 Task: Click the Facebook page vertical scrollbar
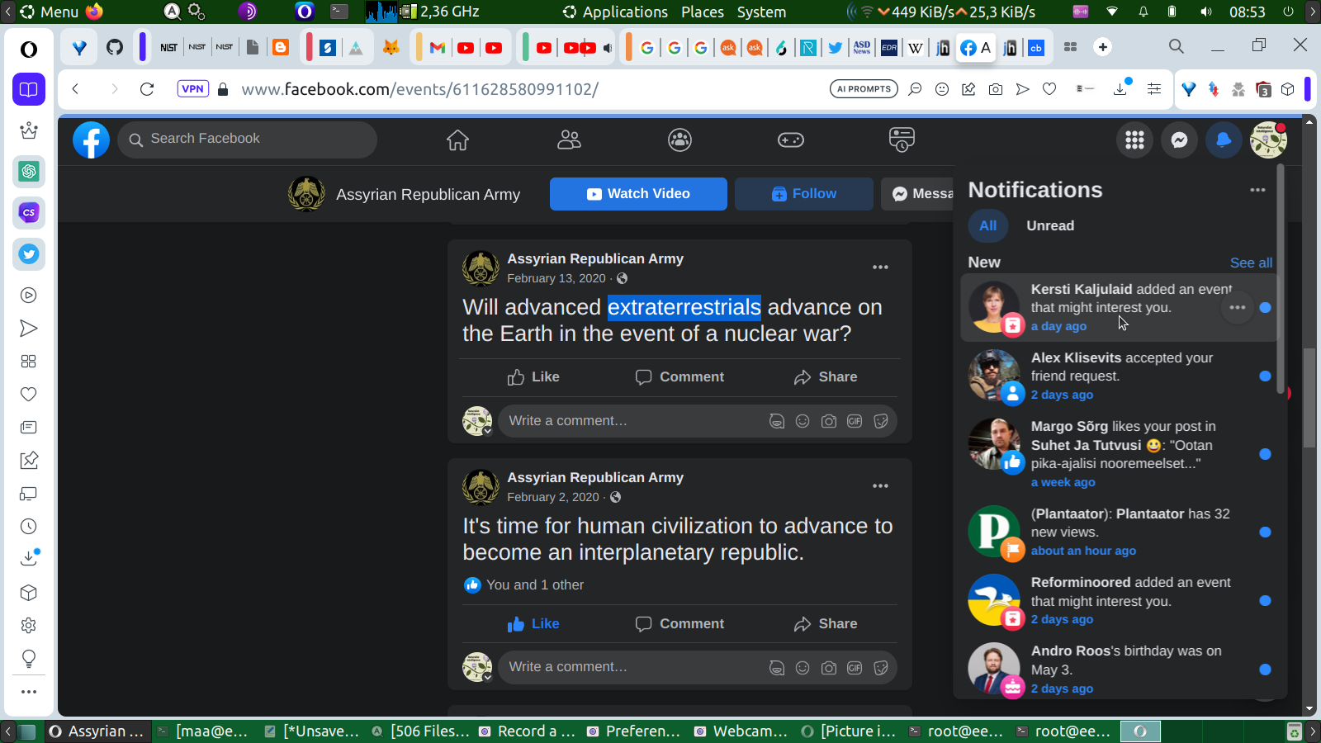[x=1309, y=398]
